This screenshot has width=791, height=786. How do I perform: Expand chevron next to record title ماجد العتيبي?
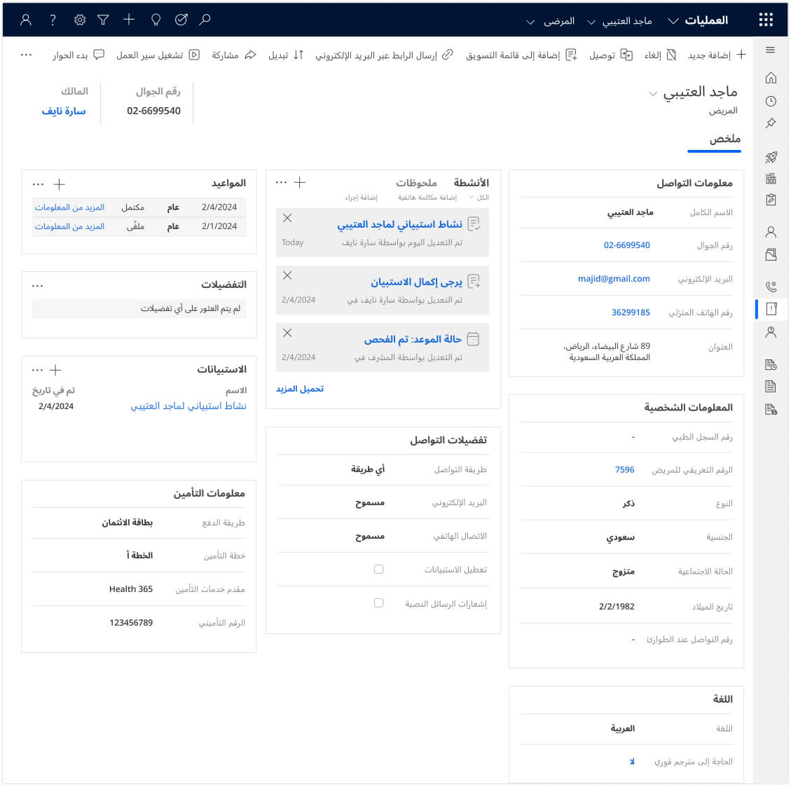[x=653, y=94]
